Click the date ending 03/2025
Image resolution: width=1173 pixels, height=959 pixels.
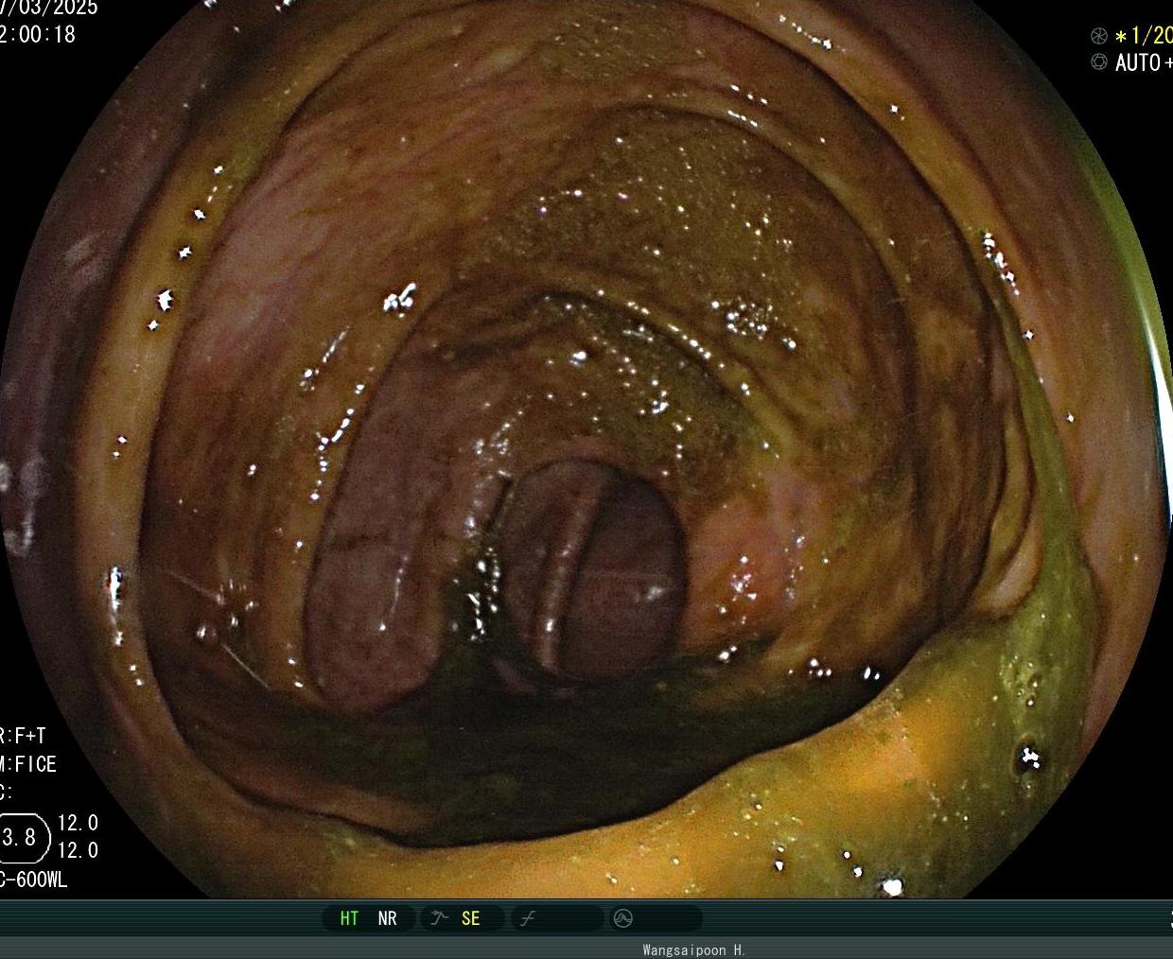tap(48, 7)
